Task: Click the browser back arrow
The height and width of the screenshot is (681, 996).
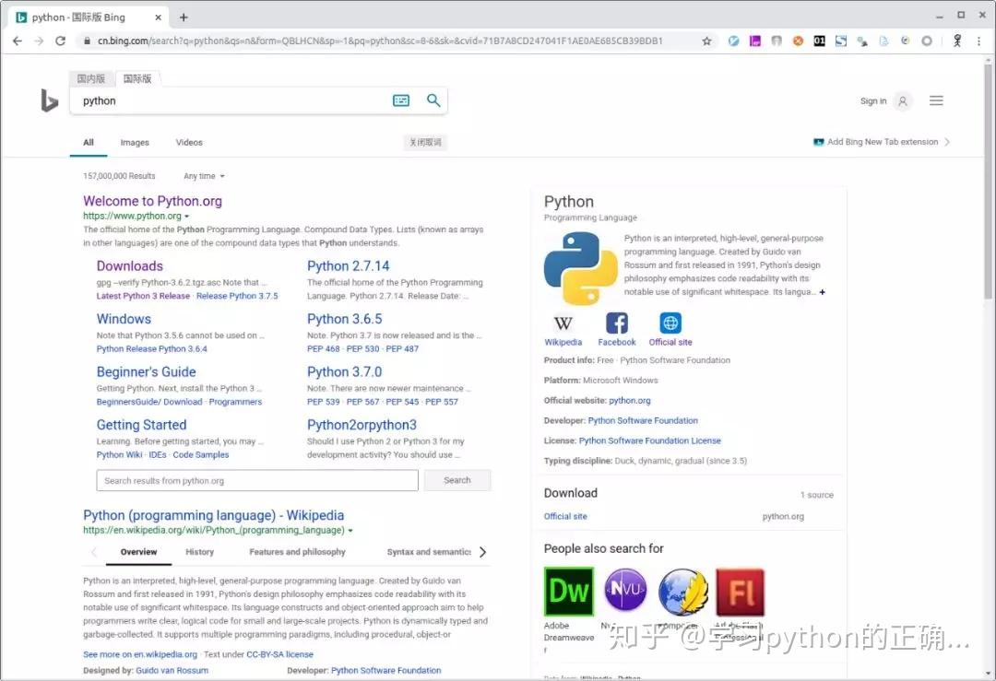Action: pos(18,41)
